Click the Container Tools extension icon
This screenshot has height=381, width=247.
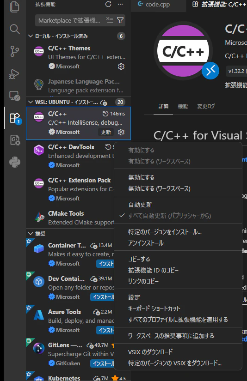39,248
